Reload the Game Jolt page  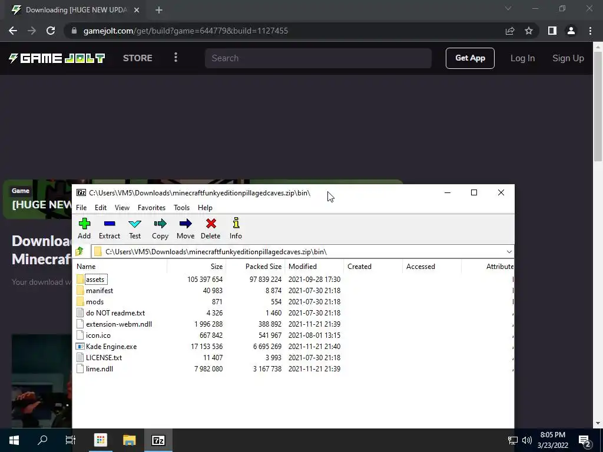click(x=51, y=31)
